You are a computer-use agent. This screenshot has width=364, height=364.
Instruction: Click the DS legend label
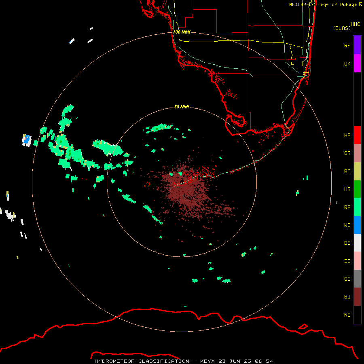[347, 243]
